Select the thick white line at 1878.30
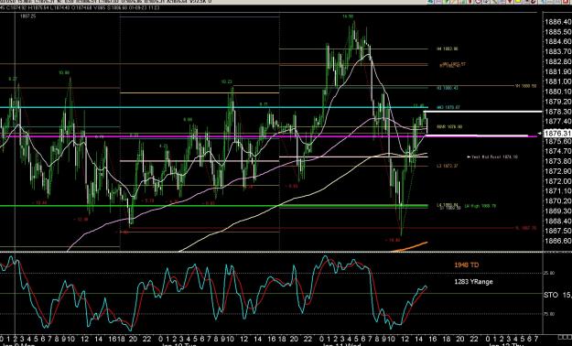The image size is (572, 346). [x=482, y=112]
